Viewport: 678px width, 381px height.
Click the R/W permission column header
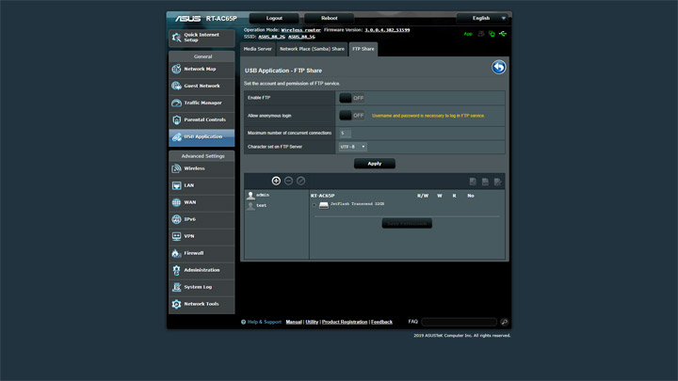(423, 196)
